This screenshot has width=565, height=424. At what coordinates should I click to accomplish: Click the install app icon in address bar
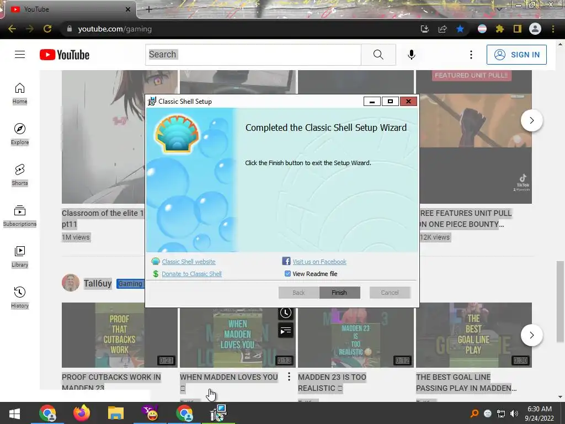[x=425, y=29]
